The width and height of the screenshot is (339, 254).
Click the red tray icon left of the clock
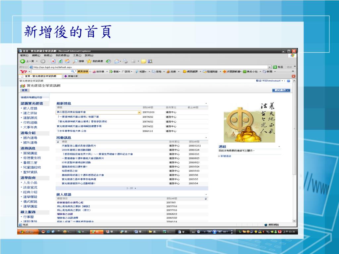280,232
